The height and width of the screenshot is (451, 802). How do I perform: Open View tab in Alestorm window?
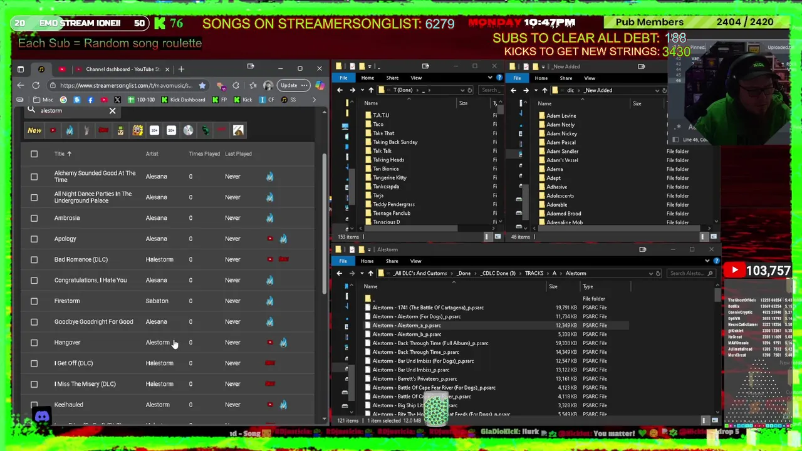click(x=416, y=261)
